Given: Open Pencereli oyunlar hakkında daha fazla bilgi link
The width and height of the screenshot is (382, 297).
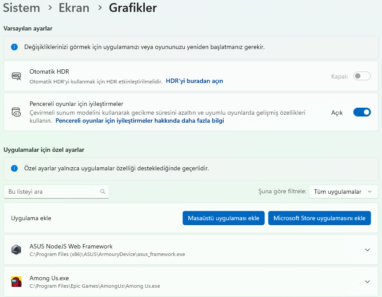Looking at the screenshot, I should tap(139, 120).
